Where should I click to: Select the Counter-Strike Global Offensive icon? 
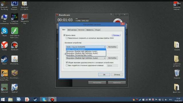pos(5,75)
